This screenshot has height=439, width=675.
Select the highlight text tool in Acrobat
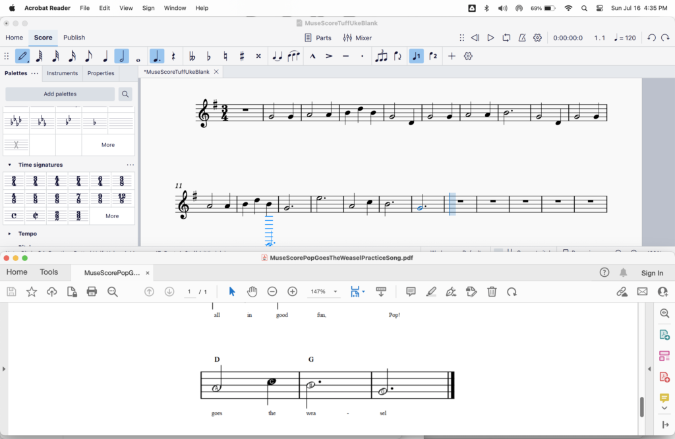click(x=431, y=291)
